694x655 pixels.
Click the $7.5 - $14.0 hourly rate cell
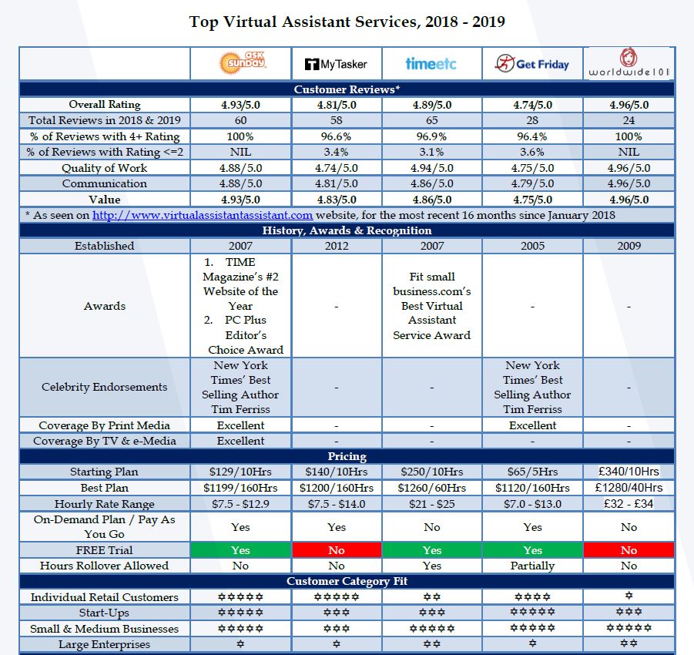click(337, 503)
